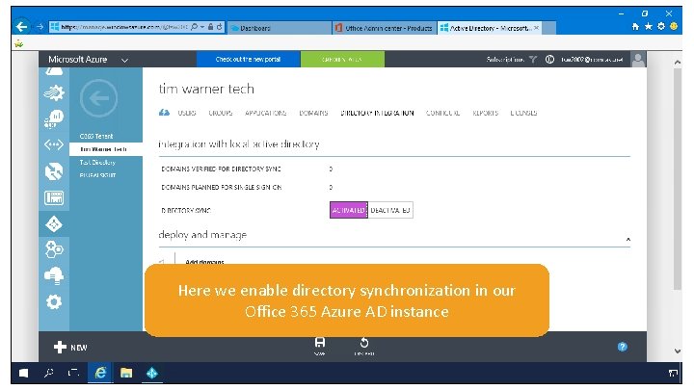Click the vertical scrollbar thumb

coord(678,179)
